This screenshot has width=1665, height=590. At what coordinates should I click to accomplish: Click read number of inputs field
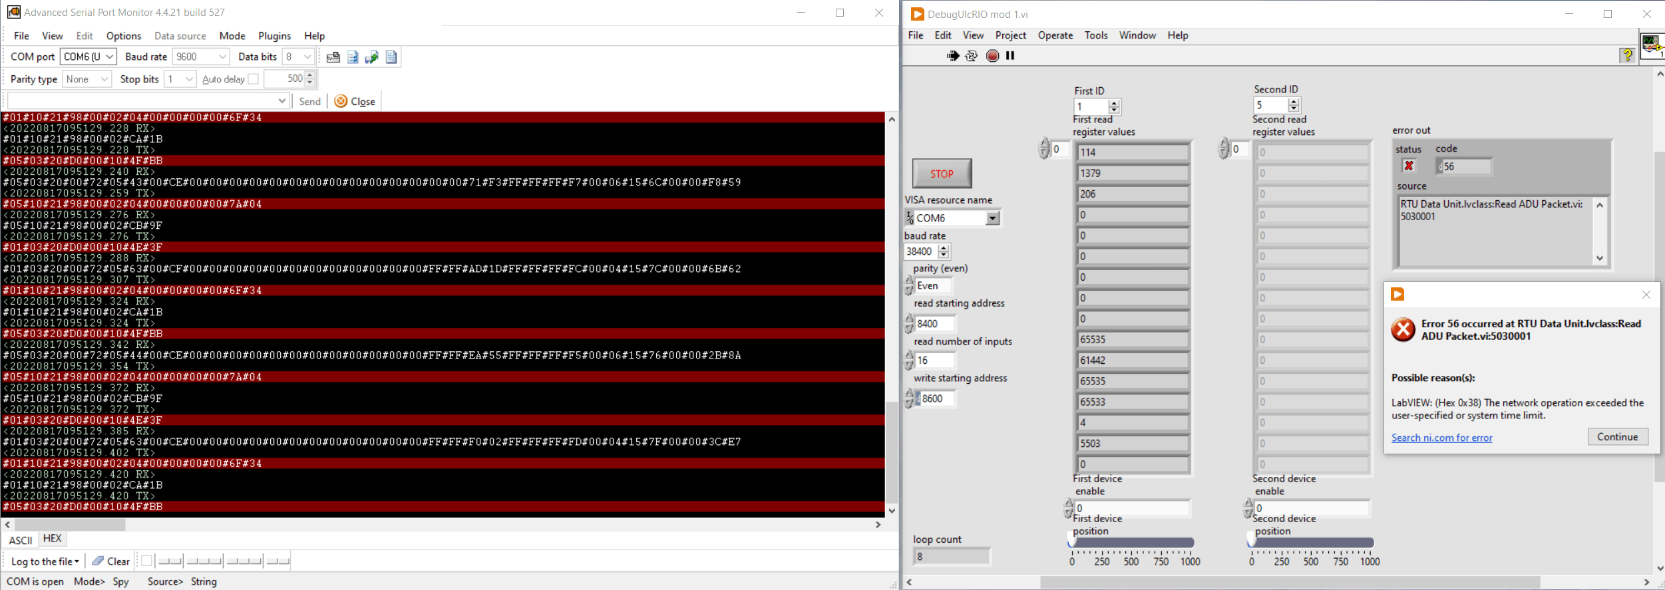click(x=935, y=360)
